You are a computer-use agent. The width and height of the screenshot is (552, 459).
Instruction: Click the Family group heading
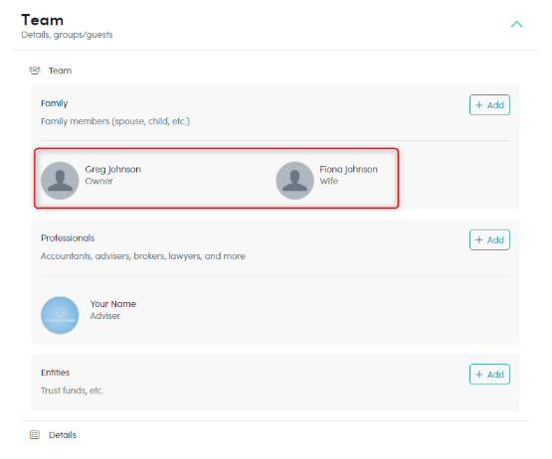point(55,103)
